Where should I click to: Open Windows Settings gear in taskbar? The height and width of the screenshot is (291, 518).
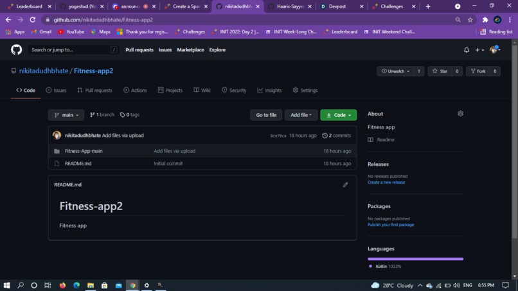tap(147, 285)
